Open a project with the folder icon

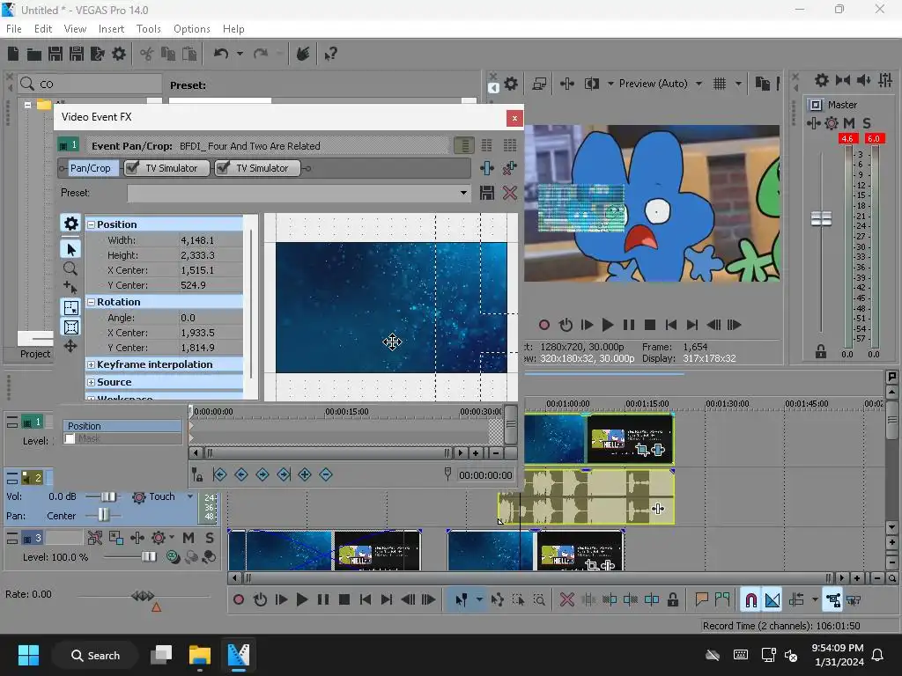(34, 54)
